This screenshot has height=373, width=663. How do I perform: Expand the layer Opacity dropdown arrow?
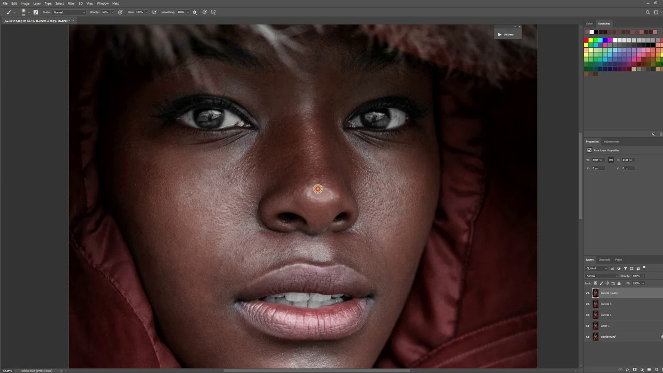coord(643,276)
